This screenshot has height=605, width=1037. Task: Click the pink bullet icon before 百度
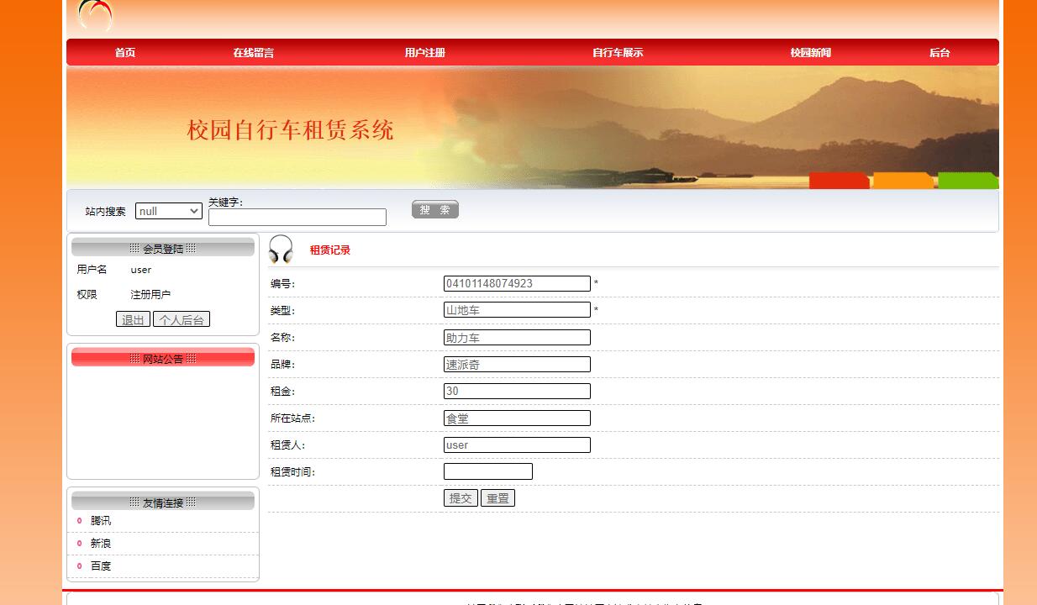[x=78, y=566]
